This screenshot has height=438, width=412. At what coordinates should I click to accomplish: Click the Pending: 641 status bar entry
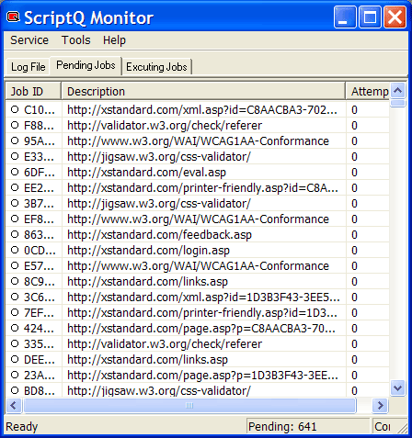pyautogui.click(x=308, y=426)
